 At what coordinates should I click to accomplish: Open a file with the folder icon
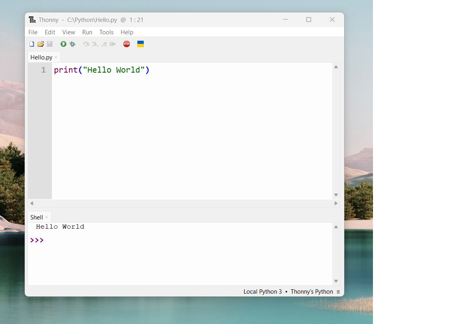pyautogui.click(x=40, y=44)
